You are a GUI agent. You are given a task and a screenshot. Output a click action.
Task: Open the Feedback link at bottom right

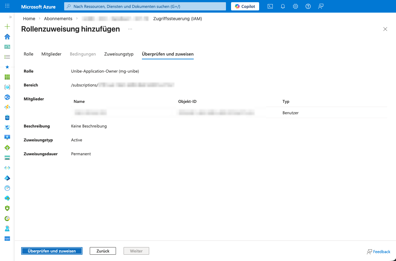[x=379, y=252]
